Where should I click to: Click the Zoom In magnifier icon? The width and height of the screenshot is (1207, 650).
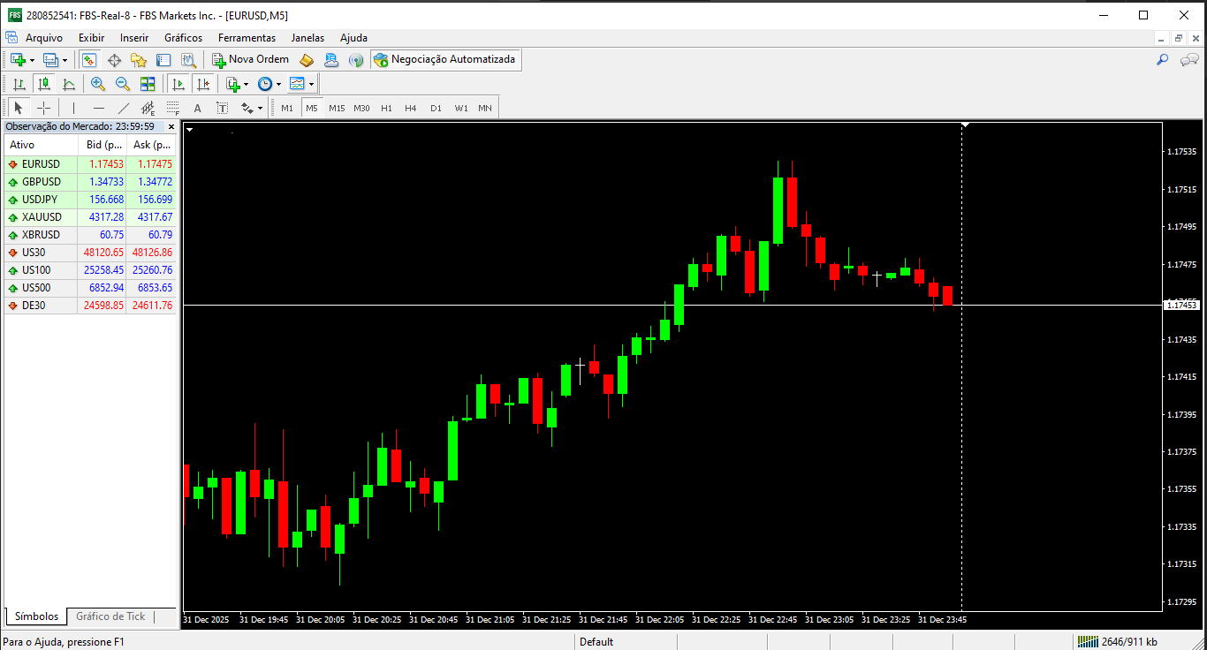(x=98, y=84)
